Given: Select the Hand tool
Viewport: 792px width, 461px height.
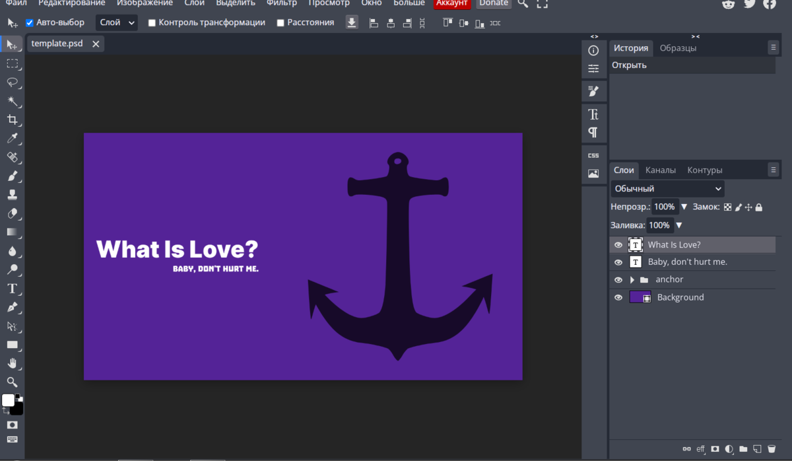Looking at the screenshot, I should 12,363.
